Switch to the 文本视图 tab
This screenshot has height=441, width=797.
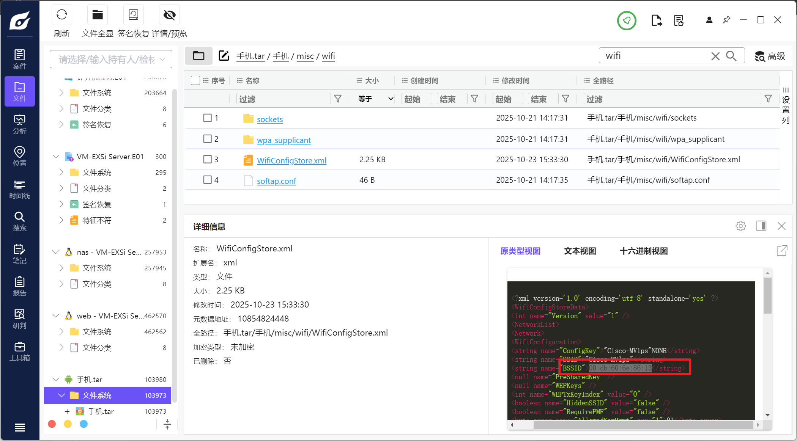click(580, 251)
